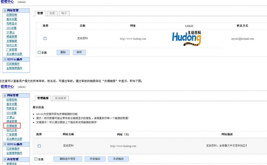The width and height of the screenshot is (267, 165).
Task: Open 全部推荐插件 in the lower panel sidebar
Action: [x=14, y=153]
